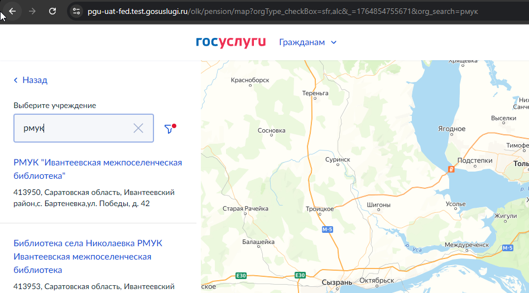Image resolution: width=529 pixels, height=293 pixels.
Task: Click Октябрьск label on map
Action: (377, 281)
